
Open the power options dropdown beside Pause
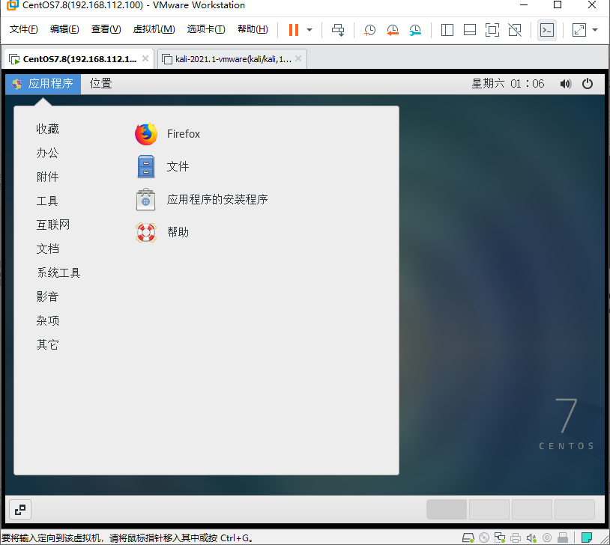point(309,30)
